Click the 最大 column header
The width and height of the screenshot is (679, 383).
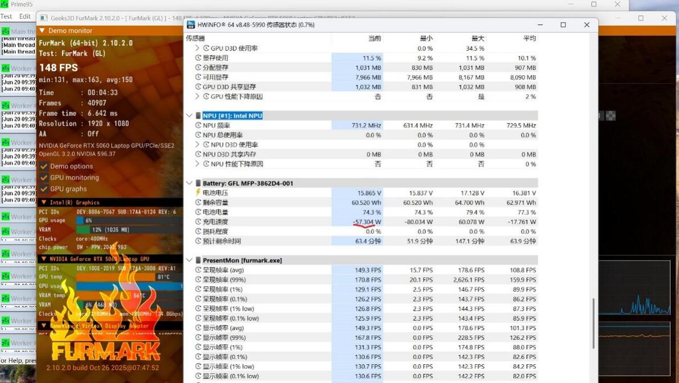pos(478,38)
